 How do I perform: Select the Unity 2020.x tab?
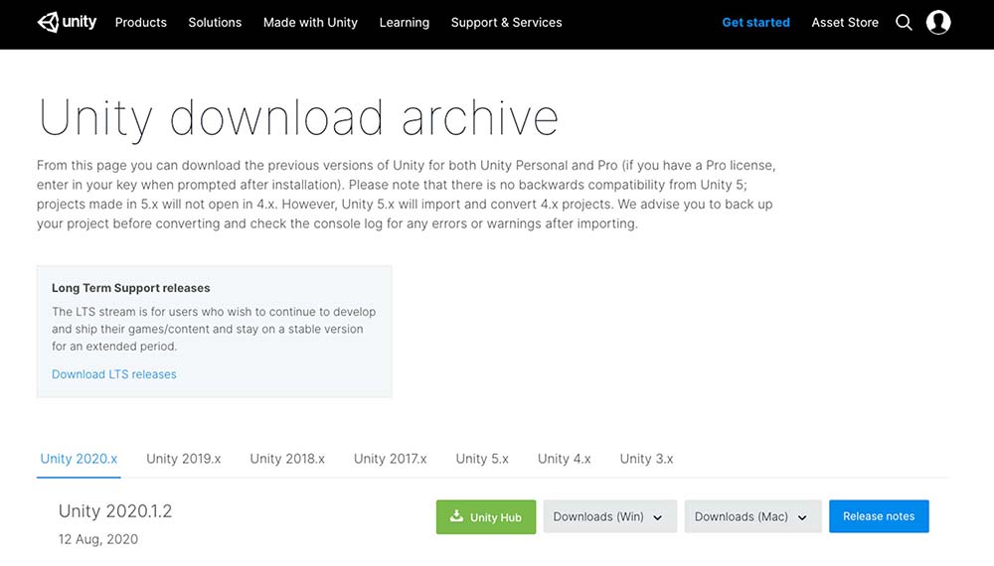(x=79, y=459)
